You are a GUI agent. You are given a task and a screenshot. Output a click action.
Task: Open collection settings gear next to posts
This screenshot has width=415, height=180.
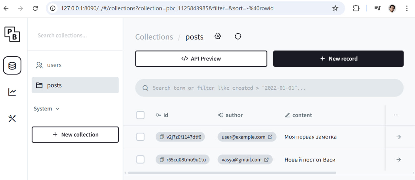pyautogui.click(x=218, y=37)
